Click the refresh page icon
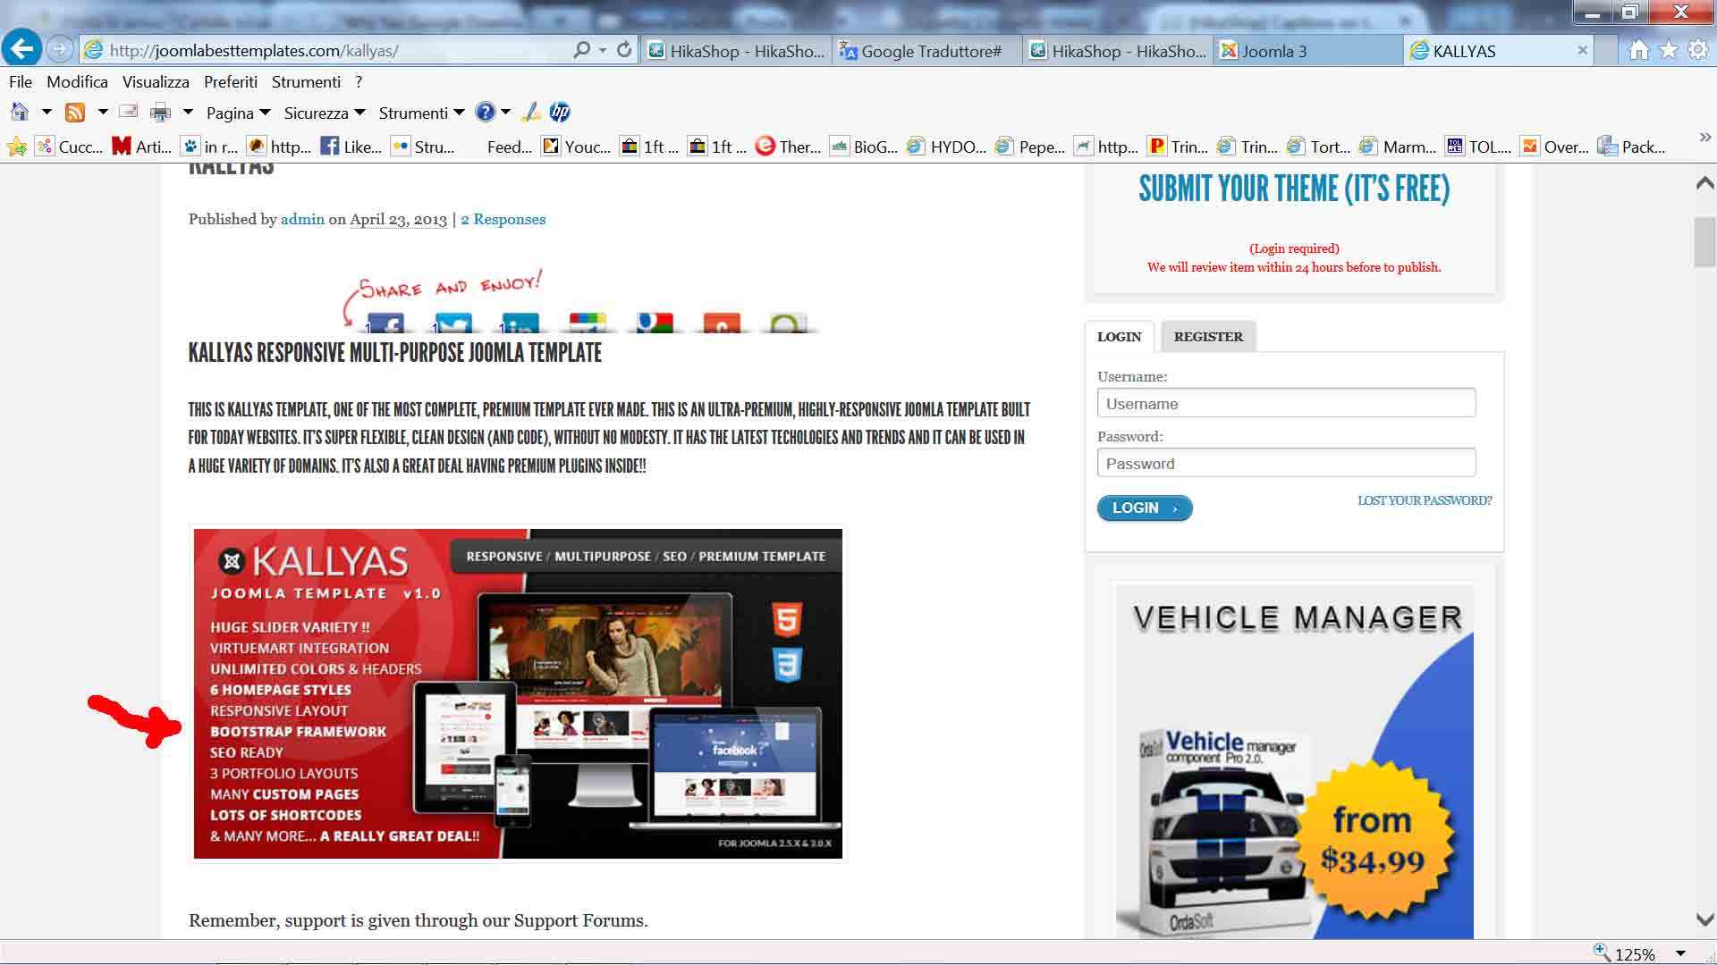The image size is (1717, 965). pos(624,50)
